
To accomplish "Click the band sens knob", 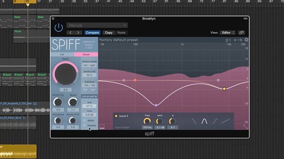I will (160, 121).
